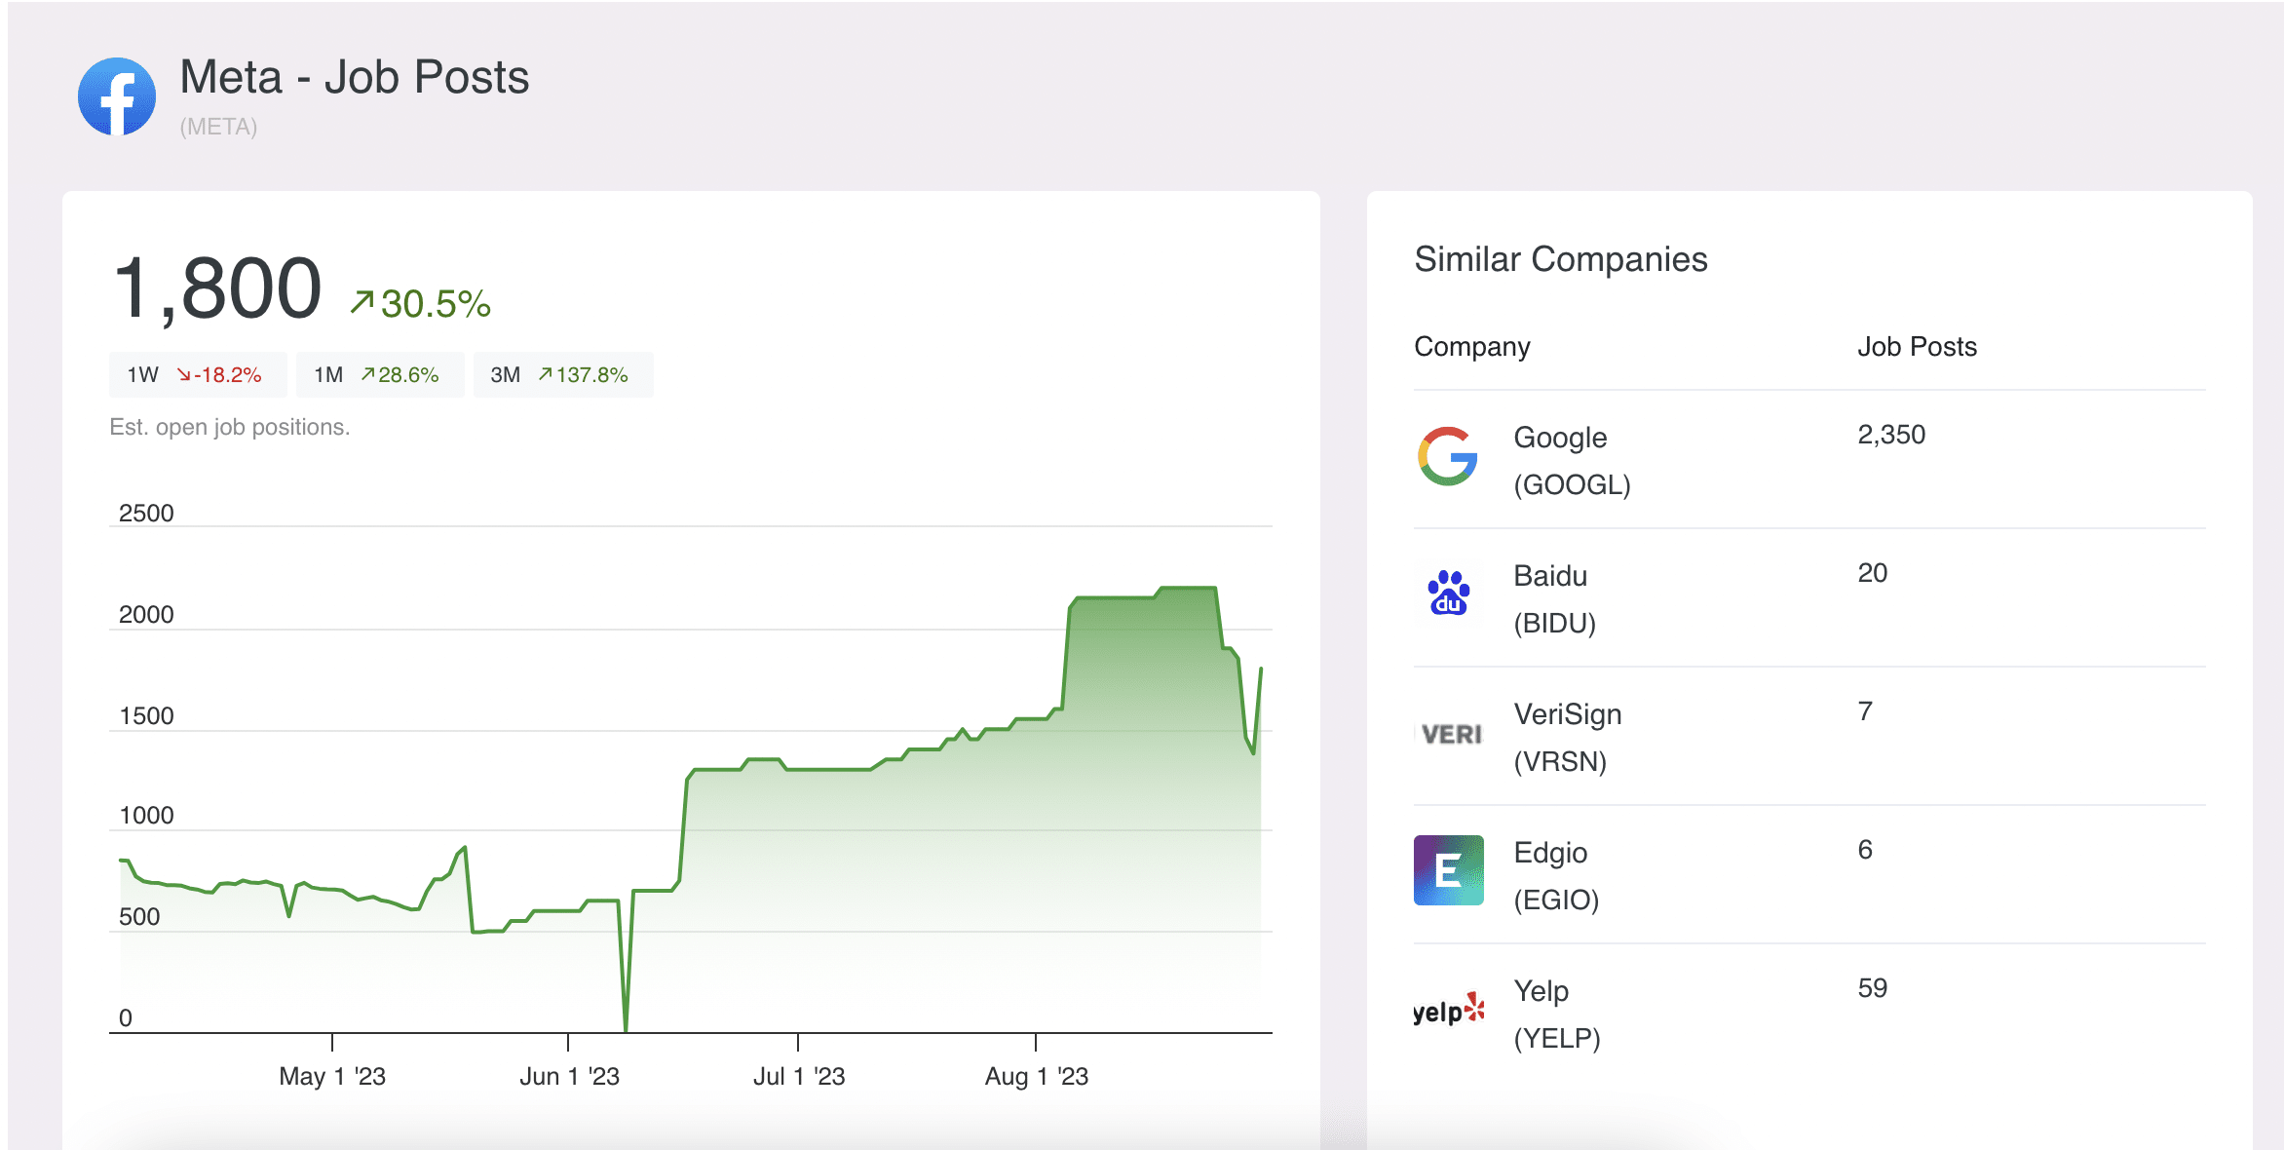Open the Edgio (EGIO) company link
The image size is (2284, 1150).
click(1556, 875)
